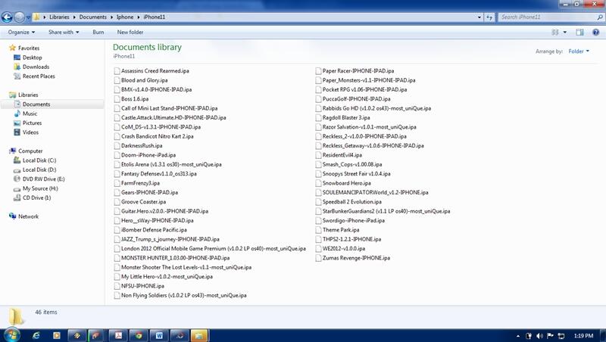Select Groove Coaster.ipa file
Screen dimensions: 606x342
point(140,202)
